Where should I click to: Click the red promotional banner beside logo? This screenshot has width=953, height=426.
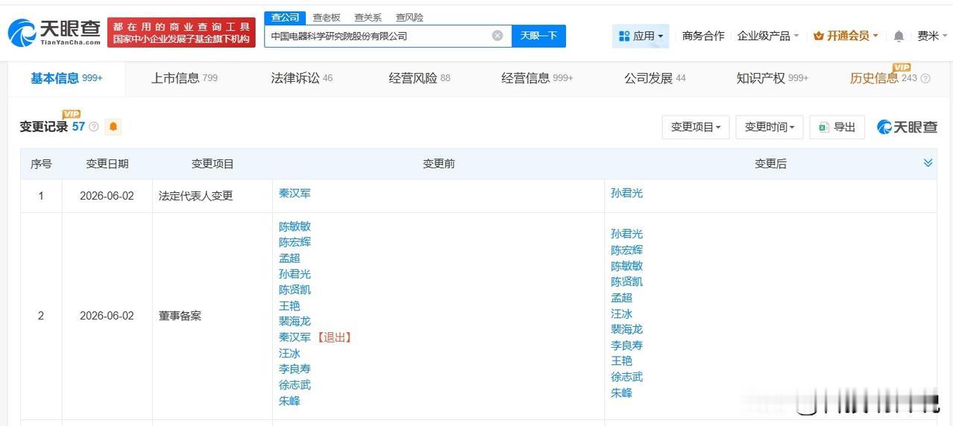tap(181, 33)
